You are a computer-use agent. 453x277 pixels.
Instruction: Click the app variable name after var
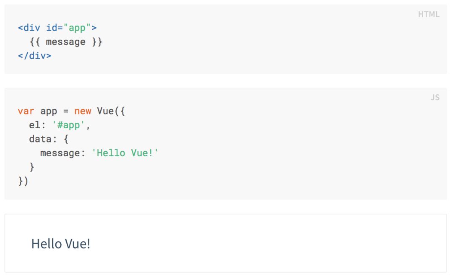[x=49, y=111]
